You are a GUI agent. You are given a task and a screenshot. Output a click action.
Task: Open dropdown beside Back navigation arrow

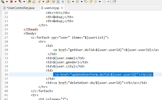(x=100, y=2)
